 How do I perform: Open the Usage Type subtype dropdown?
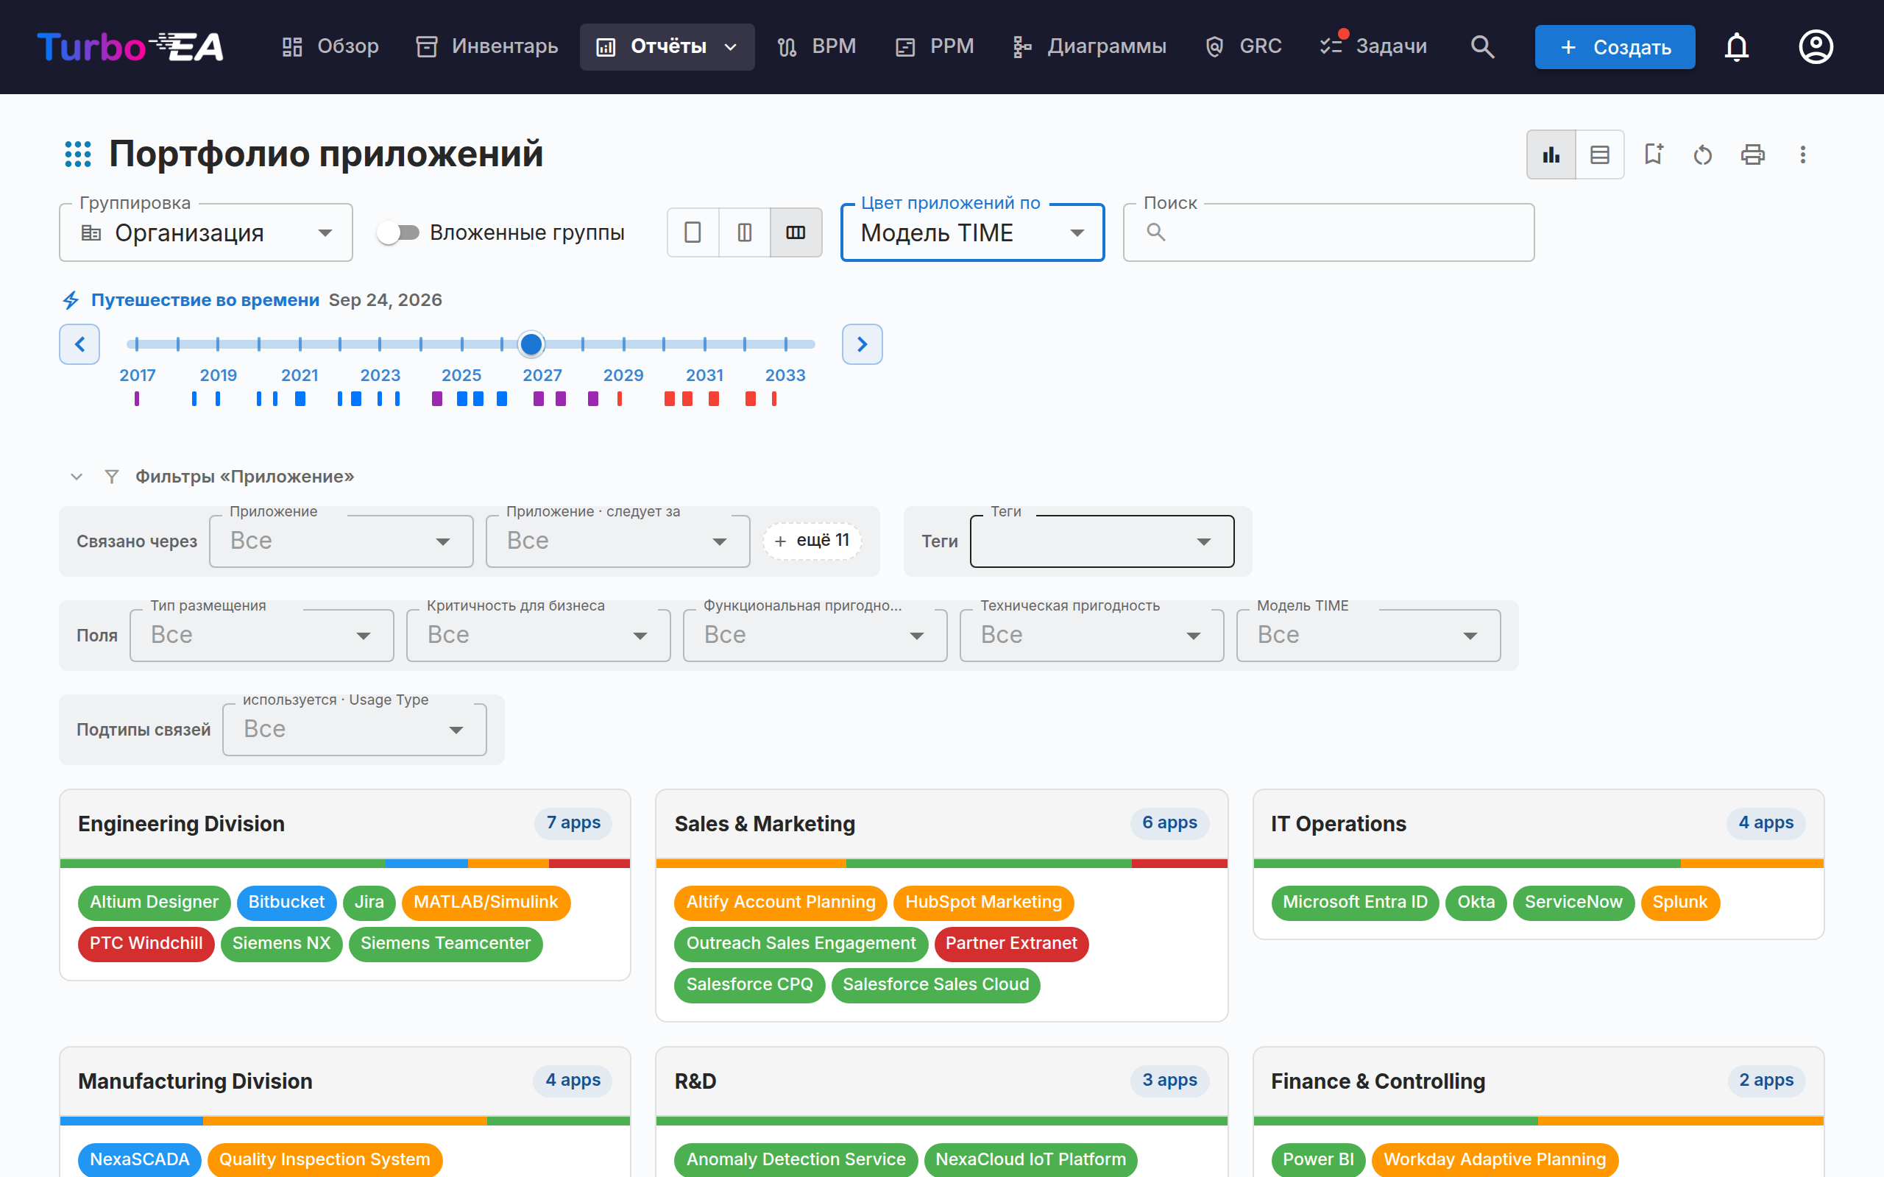(354, 730)
